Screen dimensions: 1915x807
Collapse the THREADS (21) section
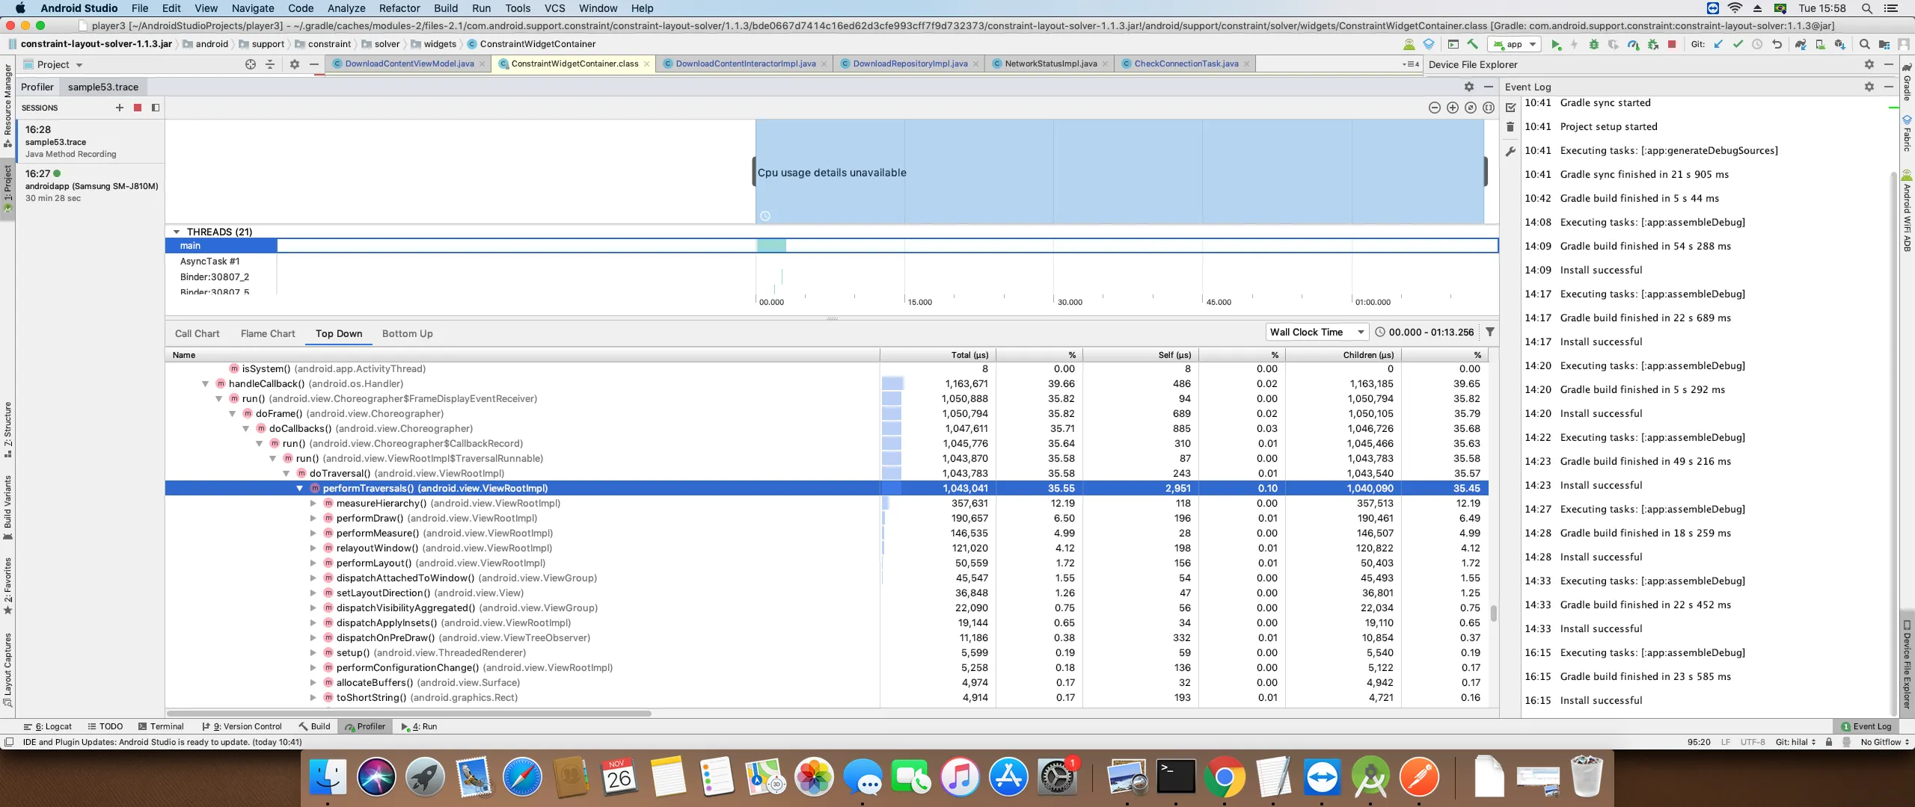(177, 232)
